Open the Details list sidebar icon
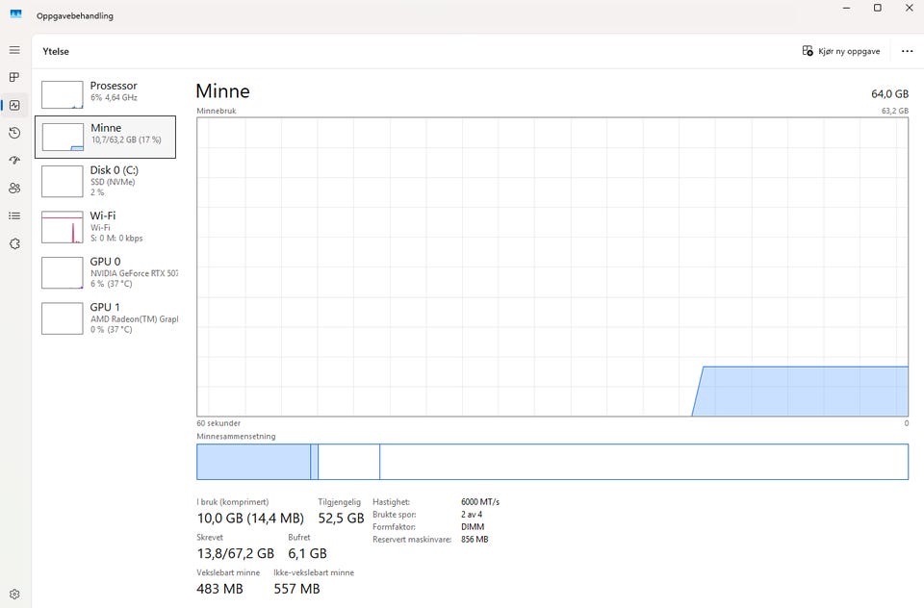 14,216
